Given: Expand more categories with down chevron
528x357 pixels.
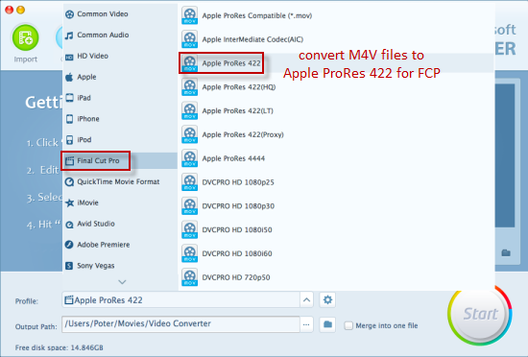Looking at the screenshot, I should (x=122, y=282).
